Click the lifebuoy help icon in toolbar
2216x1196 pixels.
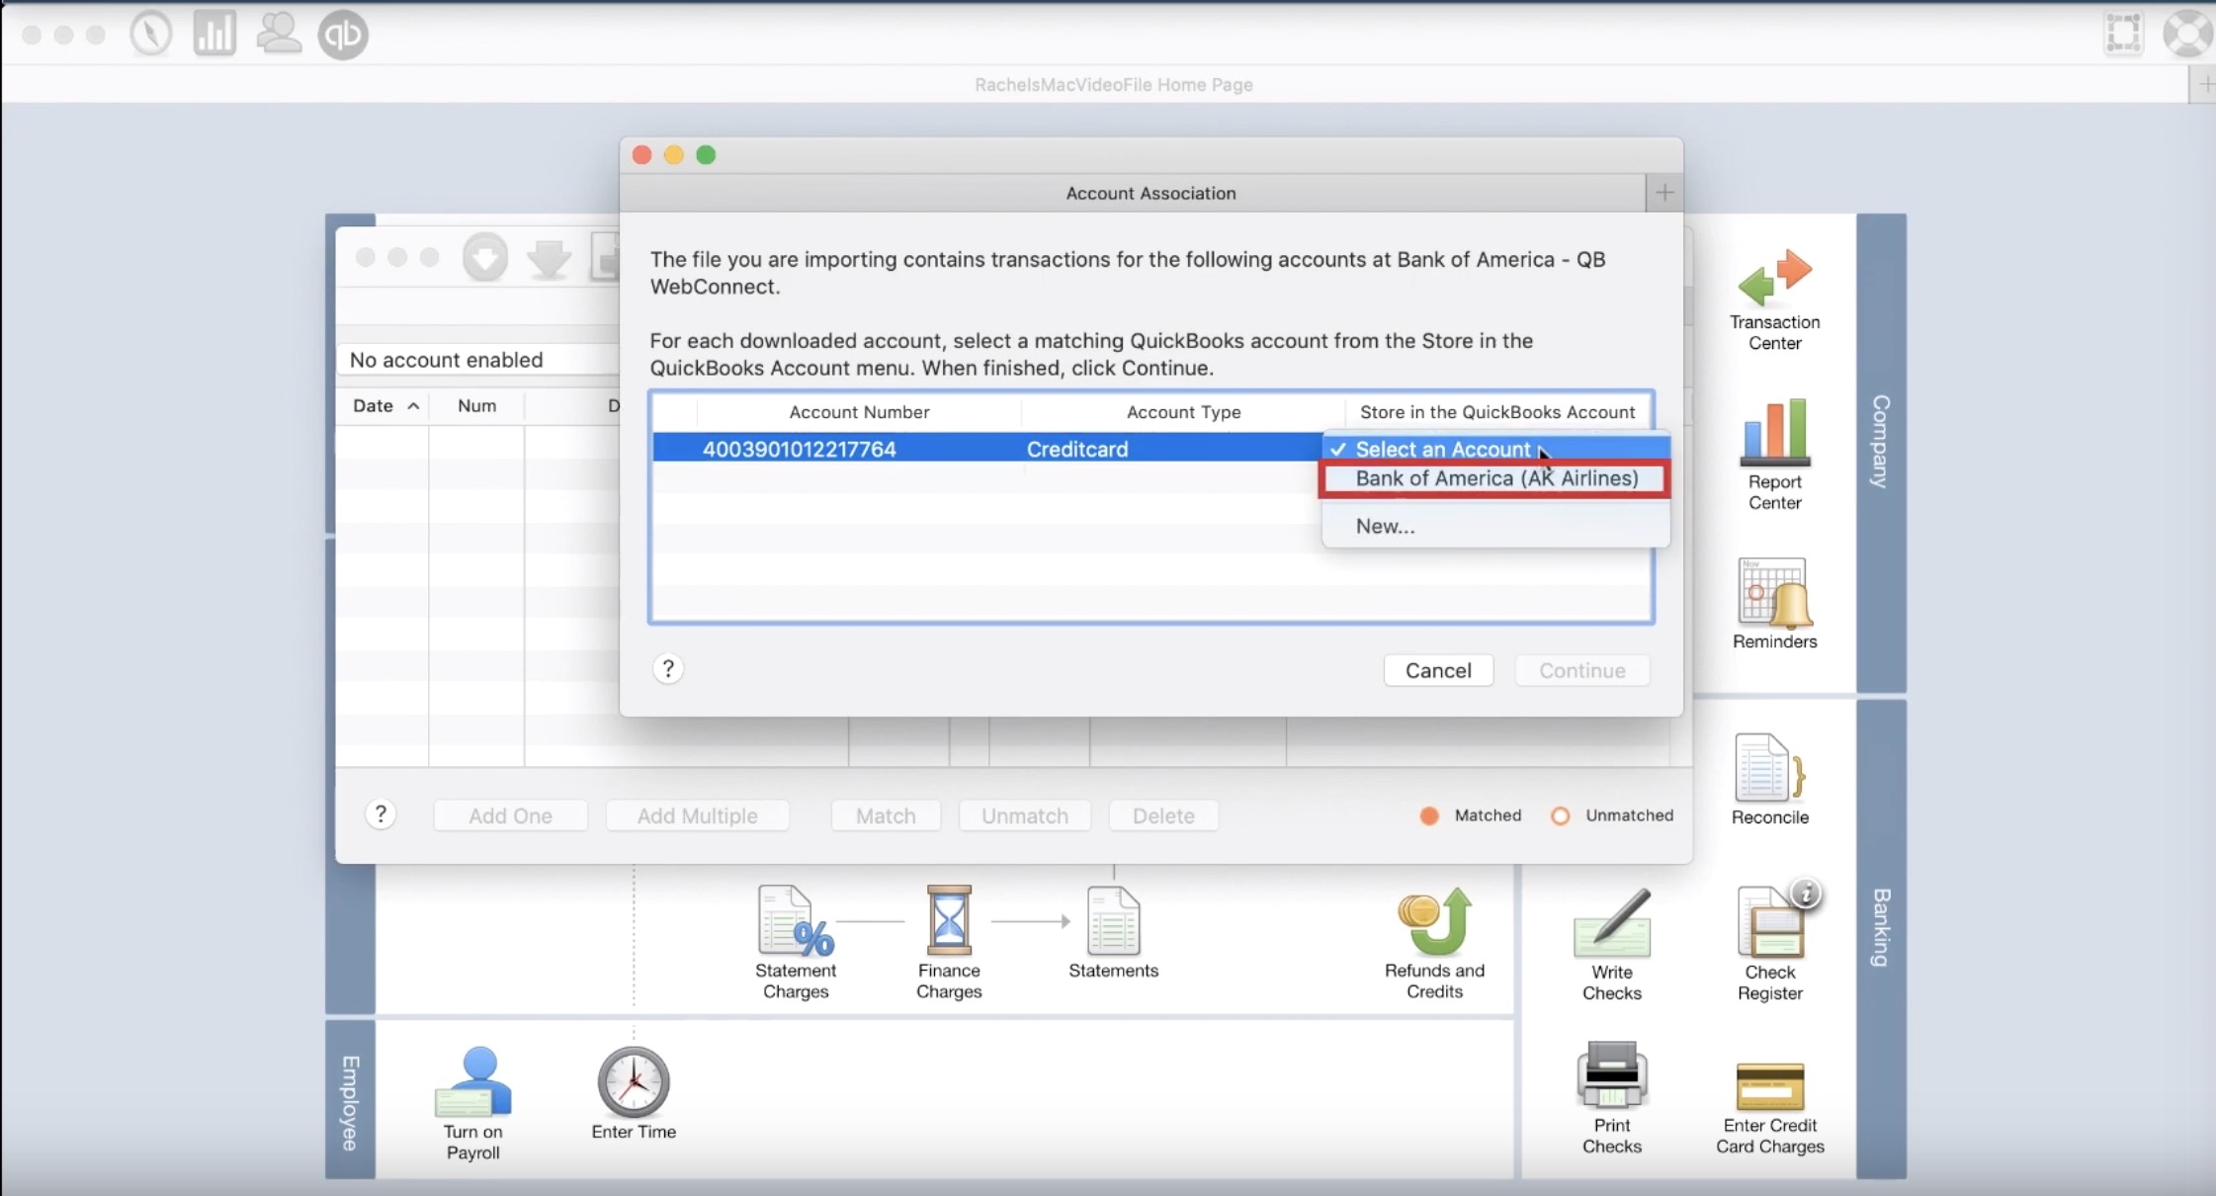(x=2187, y=34)
